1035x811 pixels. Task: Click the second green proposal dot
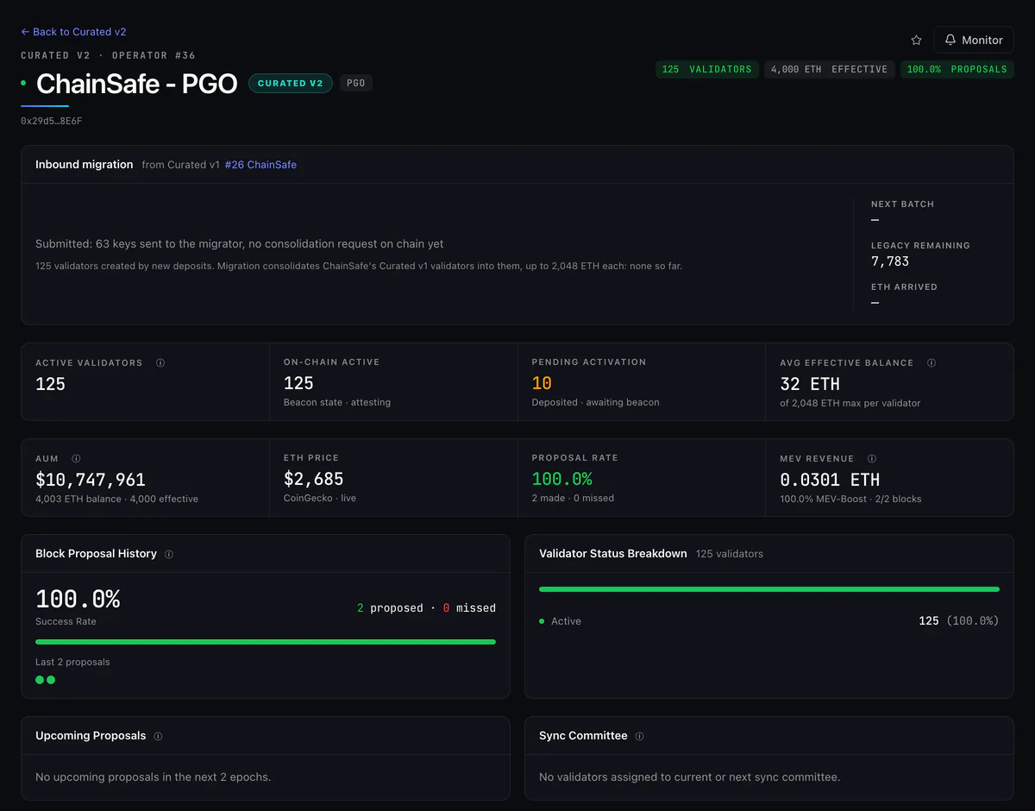[x=51, y=680]
